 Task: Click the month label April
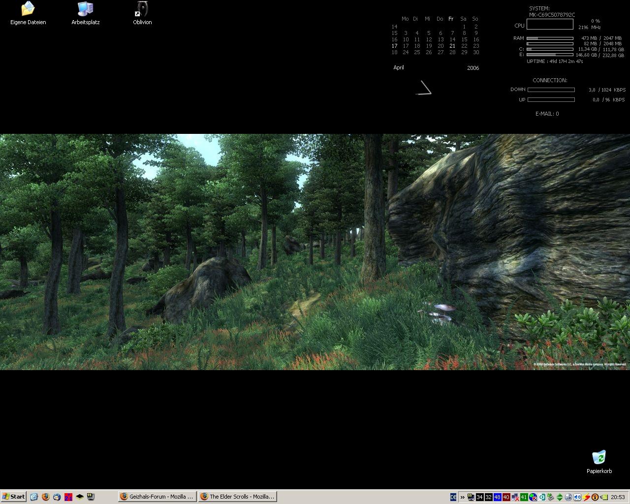[399, 67]
